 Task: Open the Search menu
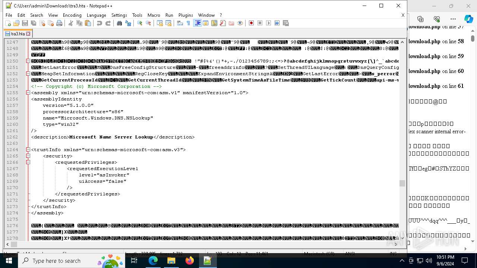[x=37, y=15]
